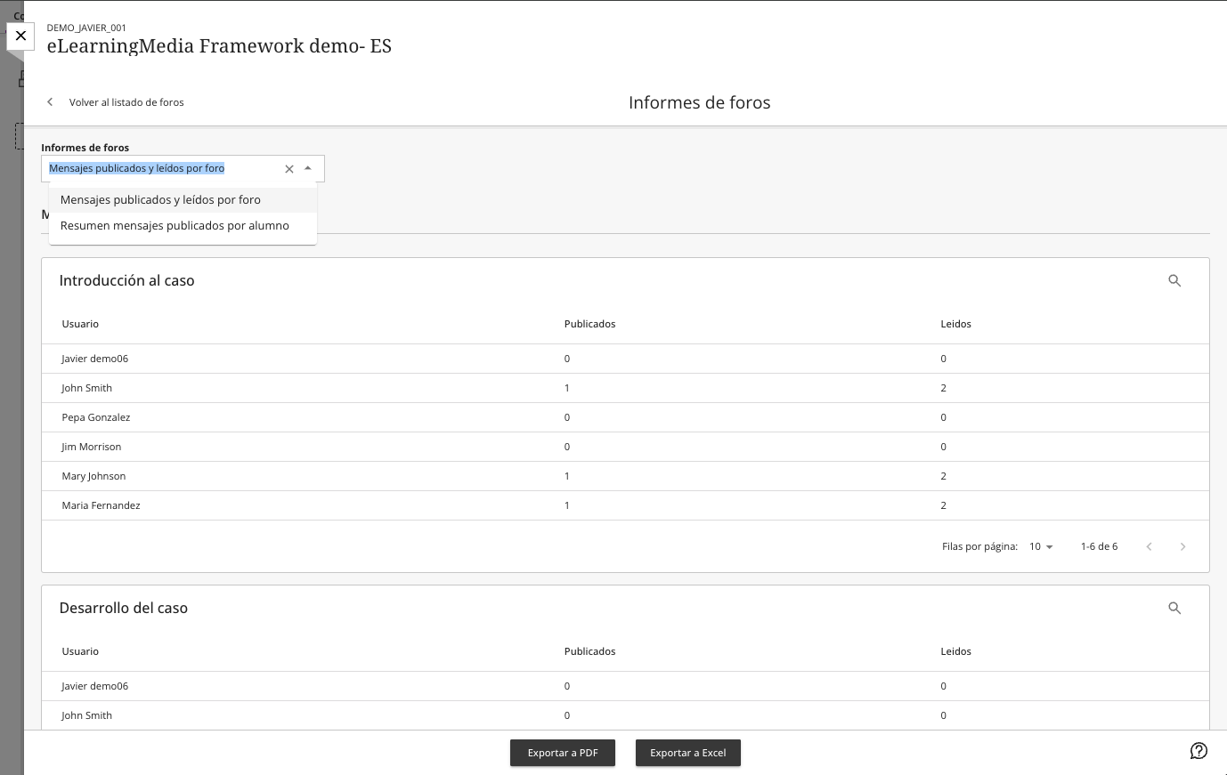Search in the Desarrollo del caso table
The width and height of the screenshot is (1227, 775).
coord(1174,608)
